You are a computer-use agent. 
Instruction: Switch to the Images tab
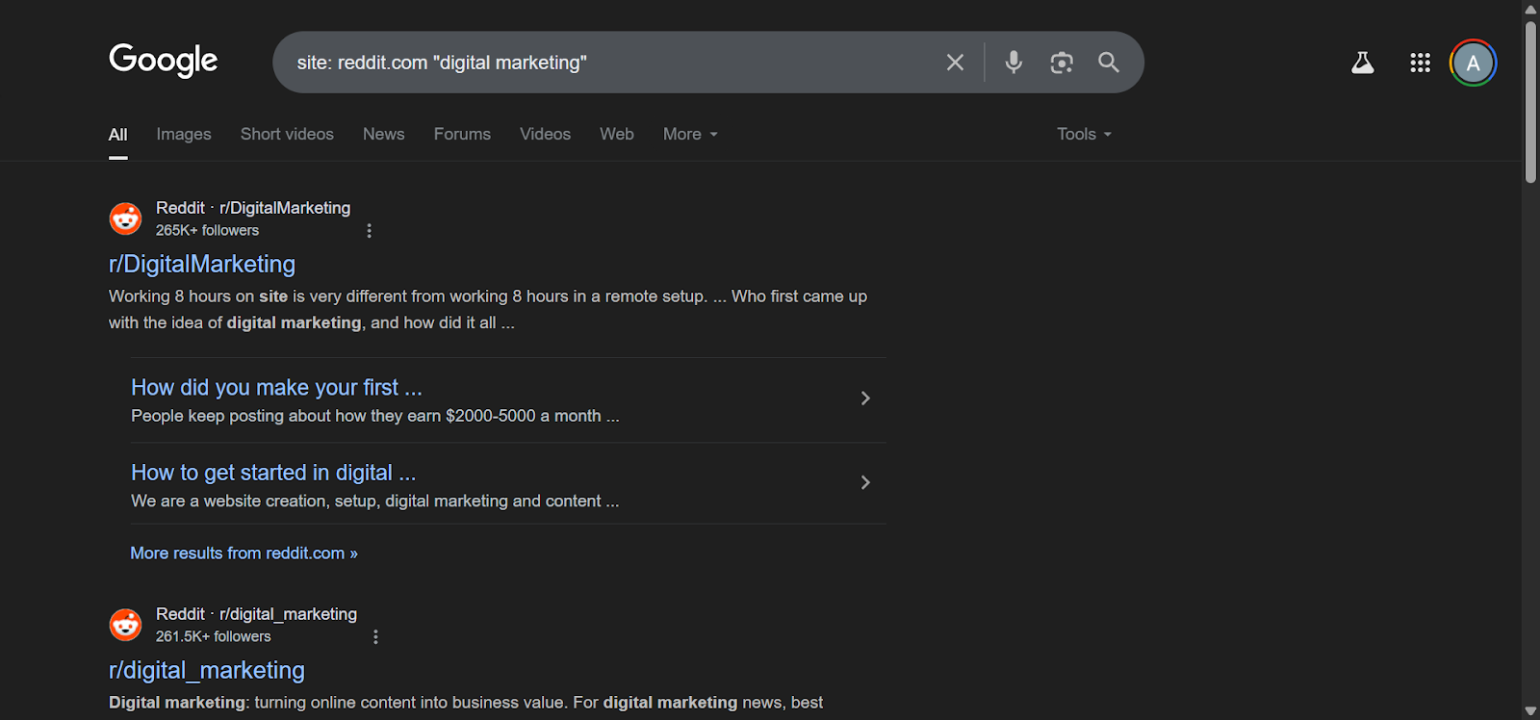pyautogui.click(x=184, y=135)
